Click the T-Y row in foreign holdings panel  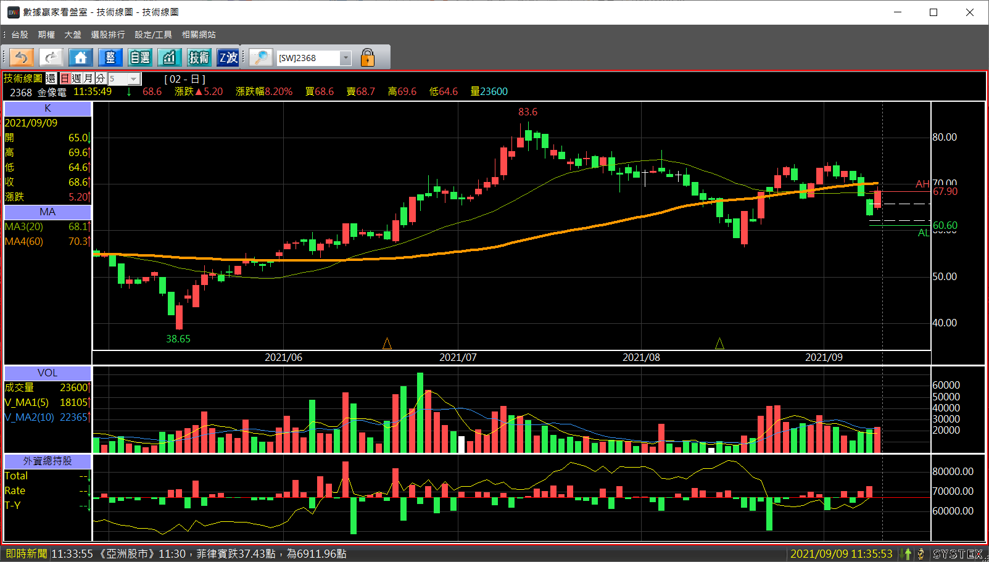click(48, 505)
